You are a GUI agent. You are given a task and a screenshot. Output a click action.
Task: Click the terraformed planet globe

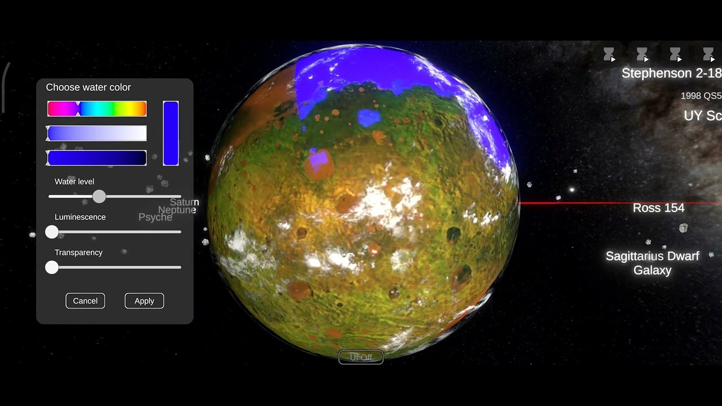click(363, 202)
